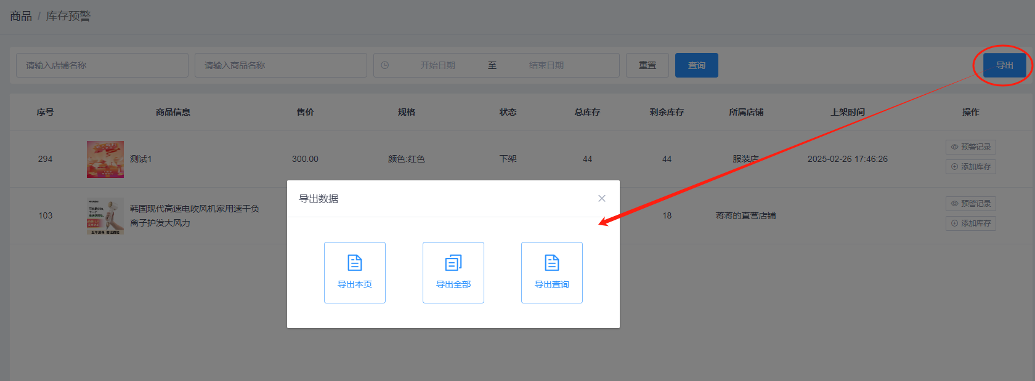This screenshot has width=1035, height=381.
Task: Open 预警记录 for product 294
Action: [x=971, y=147]
